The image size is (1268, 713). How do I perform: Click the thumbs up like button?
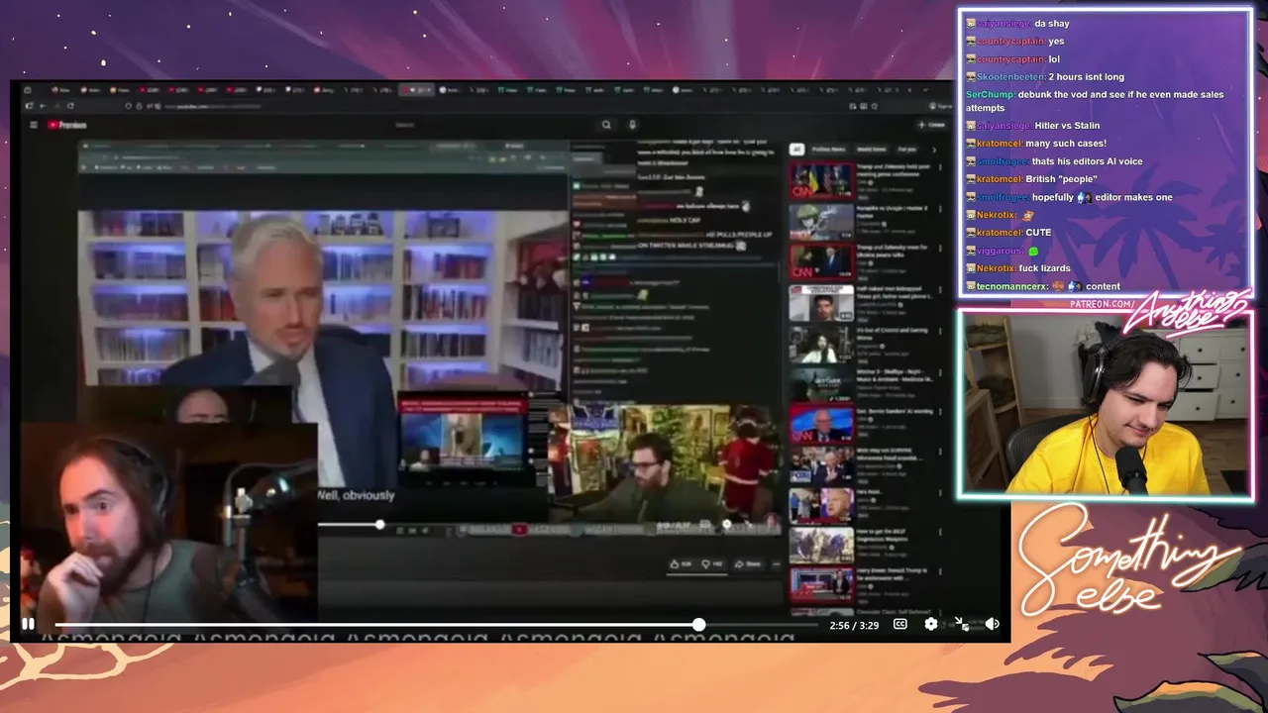pyautogui.click(x=681, y=563)
